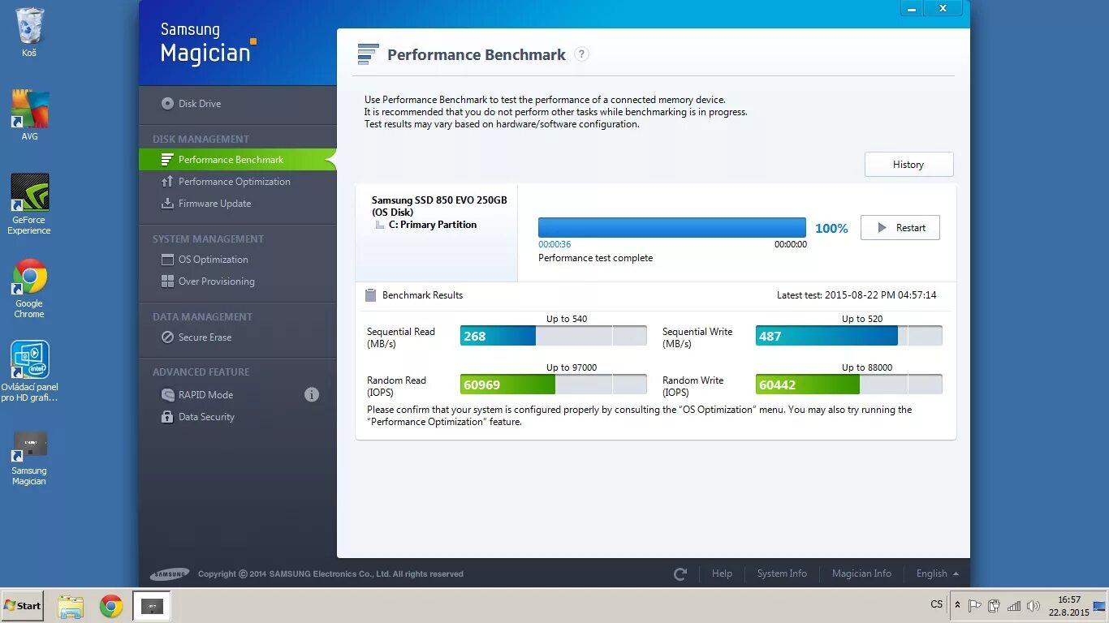
Task: Click the Sequential Read result bar
Action: 553,336
